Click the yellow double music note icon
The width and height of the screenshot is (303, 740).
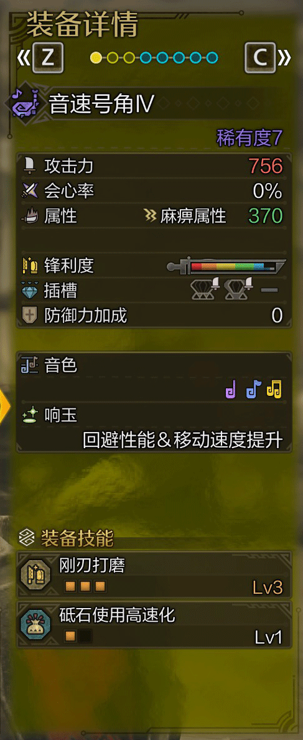[x=274, y=390]
